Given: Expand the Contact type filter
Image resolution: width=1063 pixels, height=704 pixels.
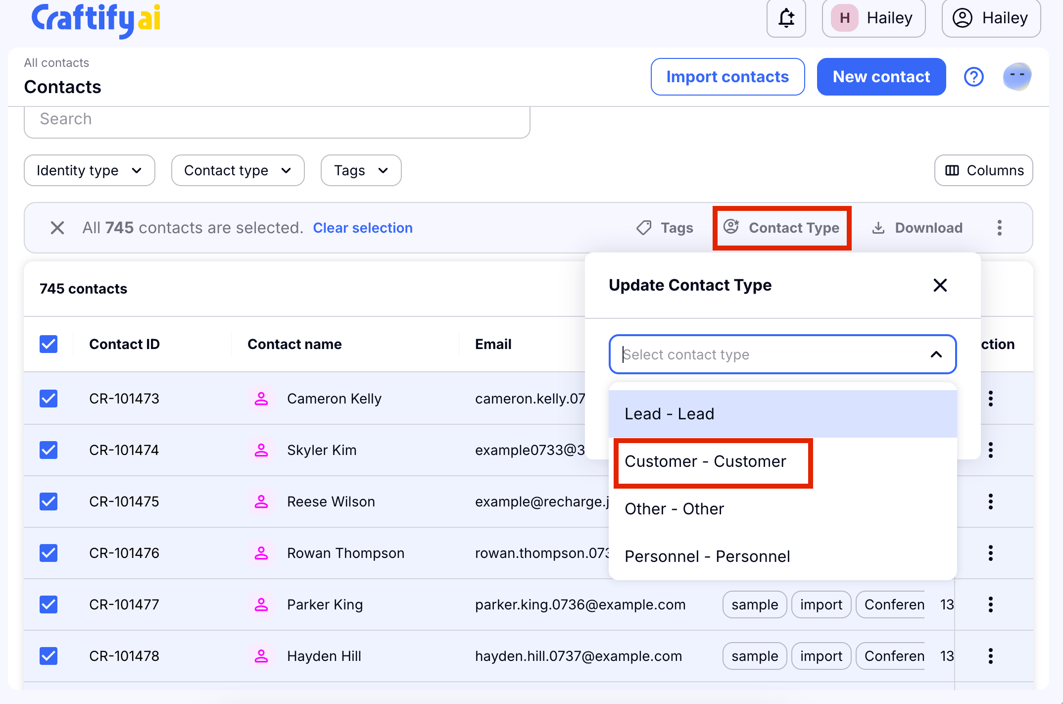Looking at the screenshot, I should (x=238, y=170).
